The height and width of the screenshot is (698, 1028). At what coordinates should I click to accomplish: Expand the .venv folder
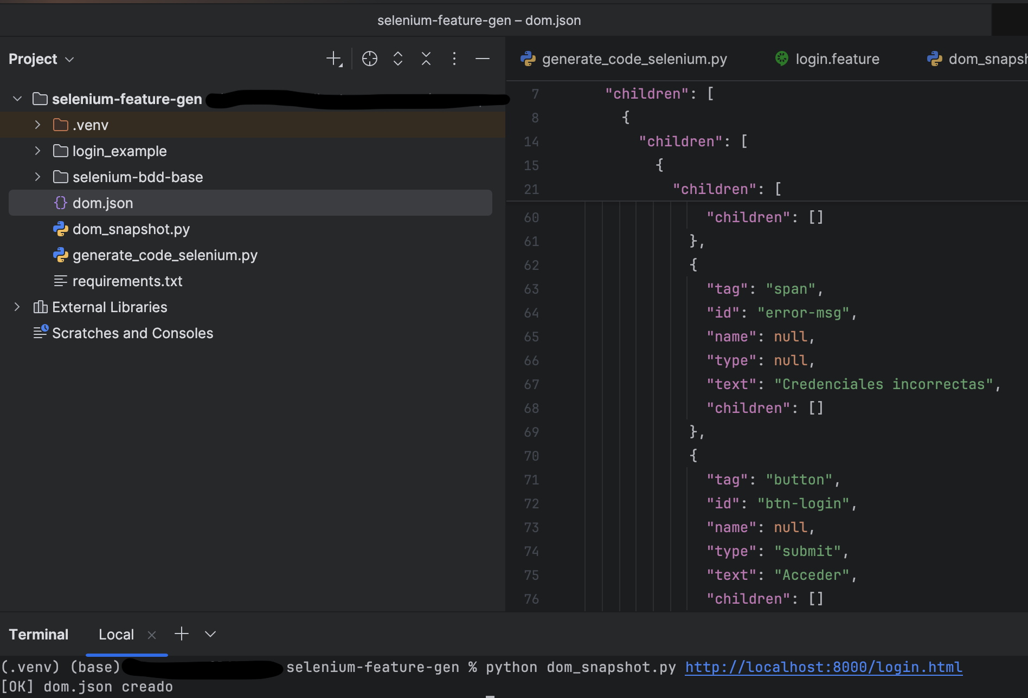37,125
